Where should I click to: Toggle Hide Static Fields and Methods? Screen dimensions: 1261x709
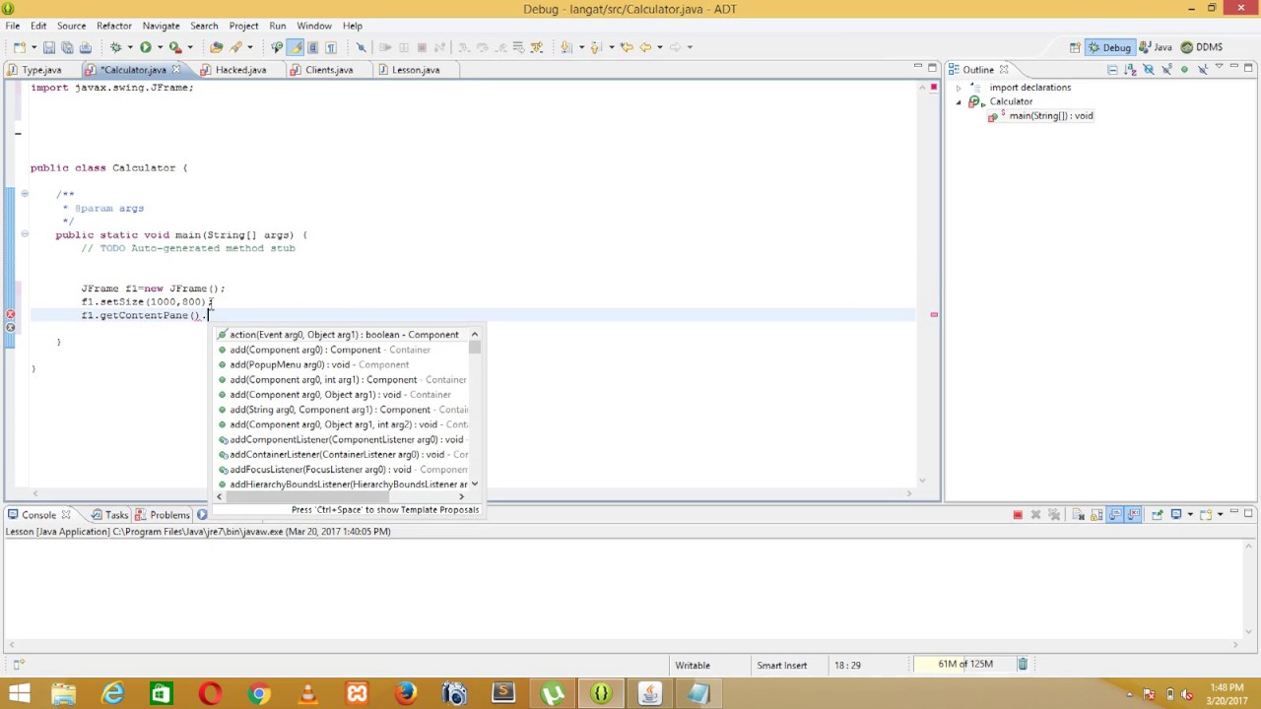(x=1166, y=70)
